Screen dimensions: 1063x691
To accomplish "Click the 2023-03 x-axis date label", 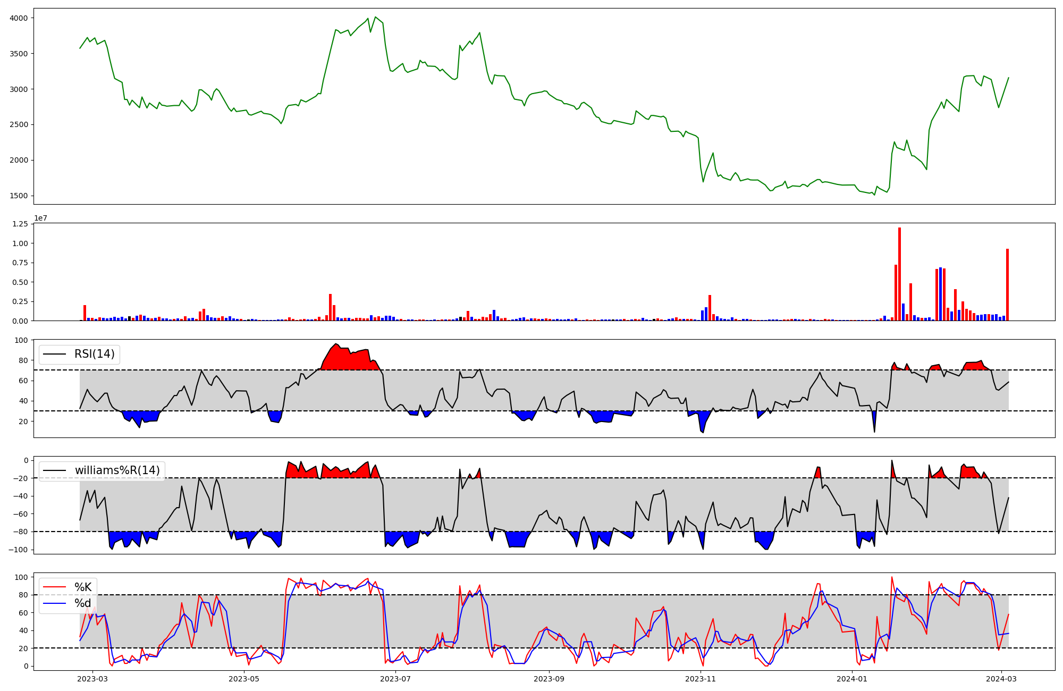I will [x=93, y=679].
